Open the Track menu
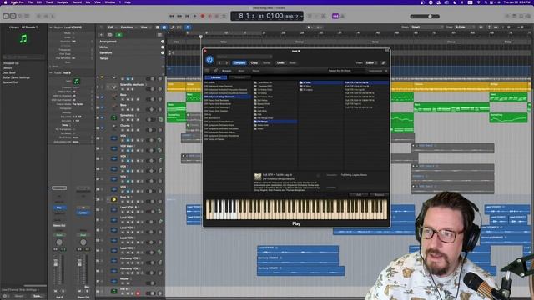 49,2
